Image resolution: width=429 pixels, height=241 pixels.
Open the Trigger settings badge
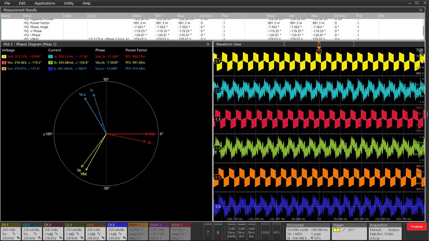pyautogui.click(x=350, y=231)
